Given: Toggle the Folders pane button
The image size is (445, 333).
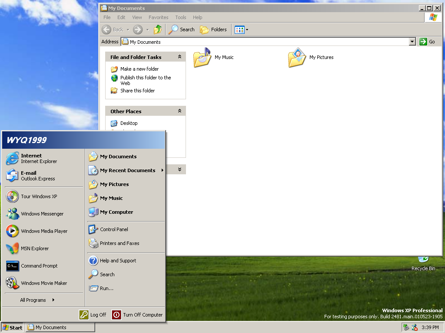Looking at the screenshot, I should [213, 29].
